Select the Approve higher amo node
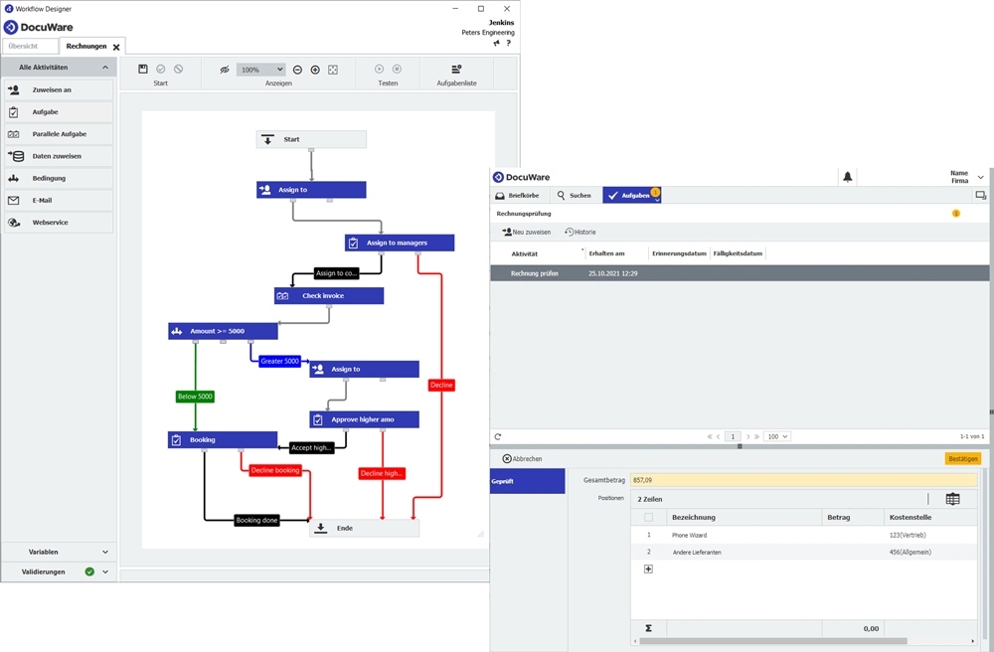Viewport: 994px width, 652px height. (x=365, y=419)
